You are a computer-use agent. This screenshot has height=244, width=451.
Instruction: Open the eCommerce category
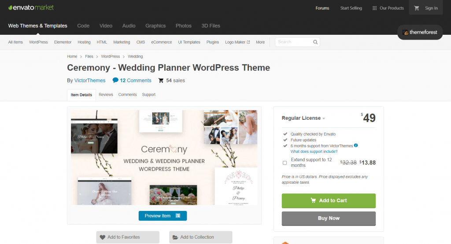(161, 42)
